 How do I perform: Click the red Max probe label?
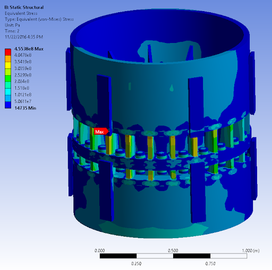pos(101,132)
